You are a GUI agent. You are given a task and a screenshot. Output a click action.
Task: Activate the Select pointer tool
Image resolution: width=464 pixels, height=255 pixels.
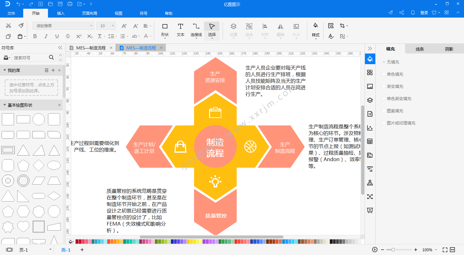(212, 30)
